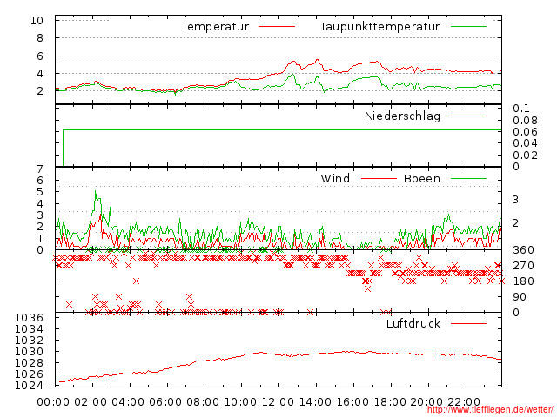
Task: Click pressure axis value 1028
Action: click(x=29, y=363)
